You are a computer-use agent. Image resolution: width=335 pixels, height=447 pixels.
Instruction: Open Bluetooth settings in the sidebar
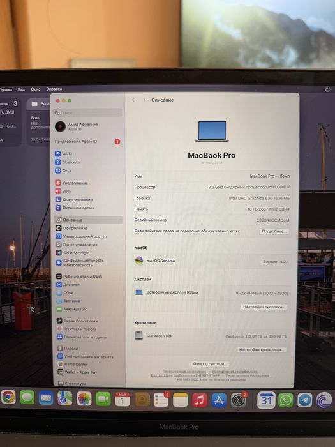(x=68, y=162)
